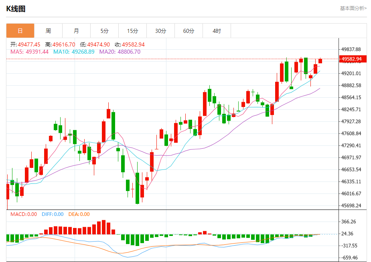Click the 49837.88 price axis label
Viewport: 371px width, 262px height.
pyautogui.click(x=351, y=49)
